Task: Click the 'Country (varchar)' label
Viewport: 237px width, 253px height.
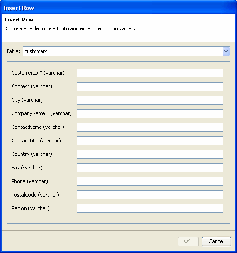Action: coord(32,154)
